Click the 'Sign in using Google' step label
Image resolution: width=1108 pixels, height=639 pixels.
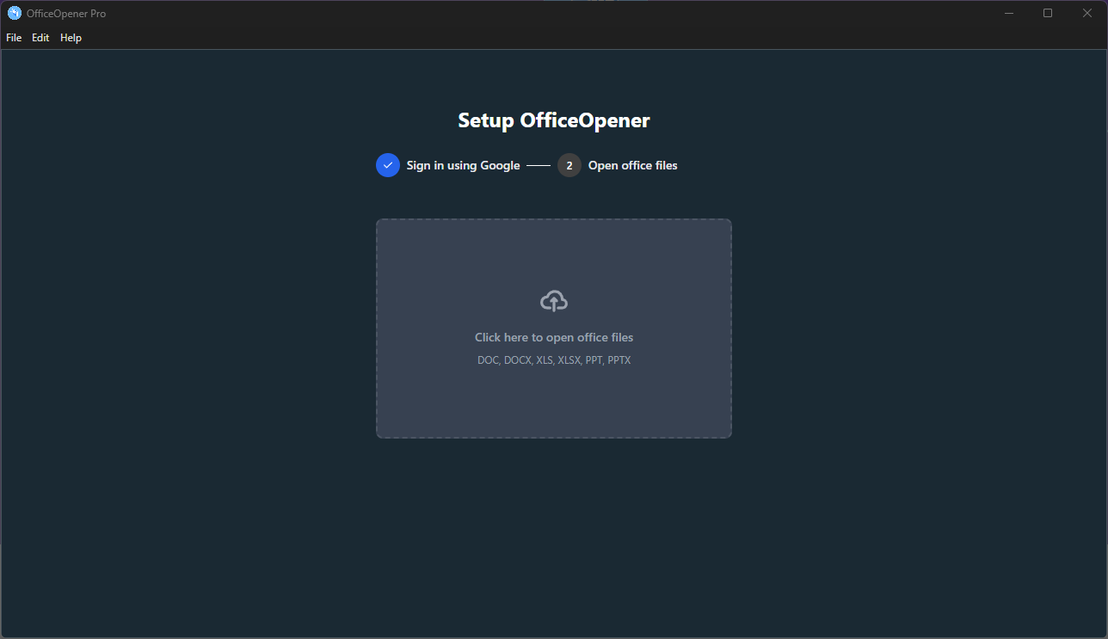463,165
